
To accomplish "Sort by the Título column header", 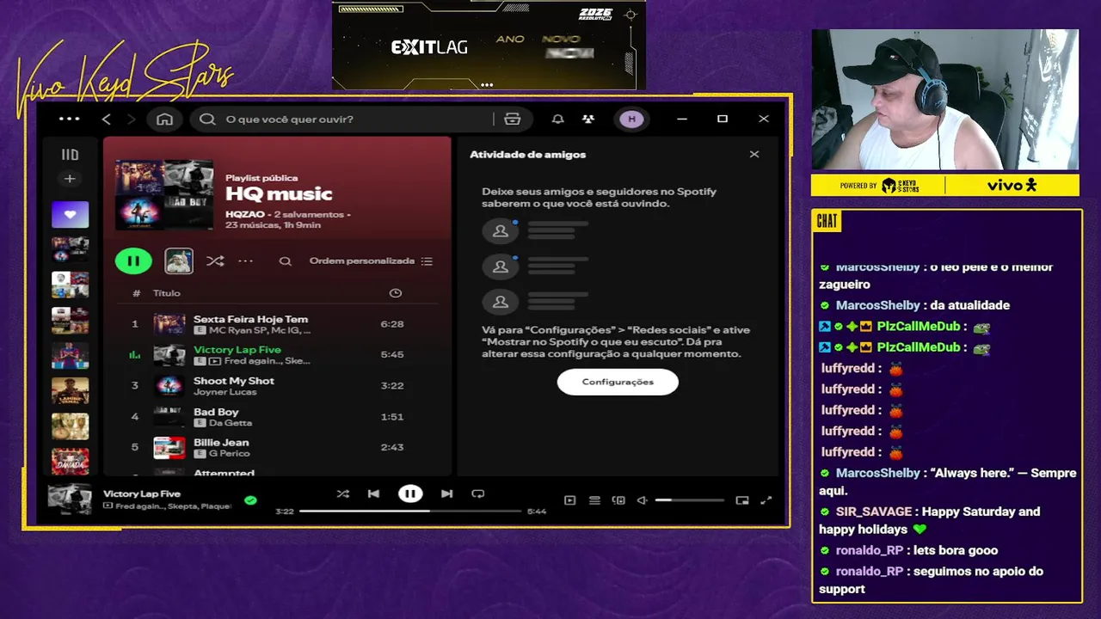I will (x=167, y=293).
